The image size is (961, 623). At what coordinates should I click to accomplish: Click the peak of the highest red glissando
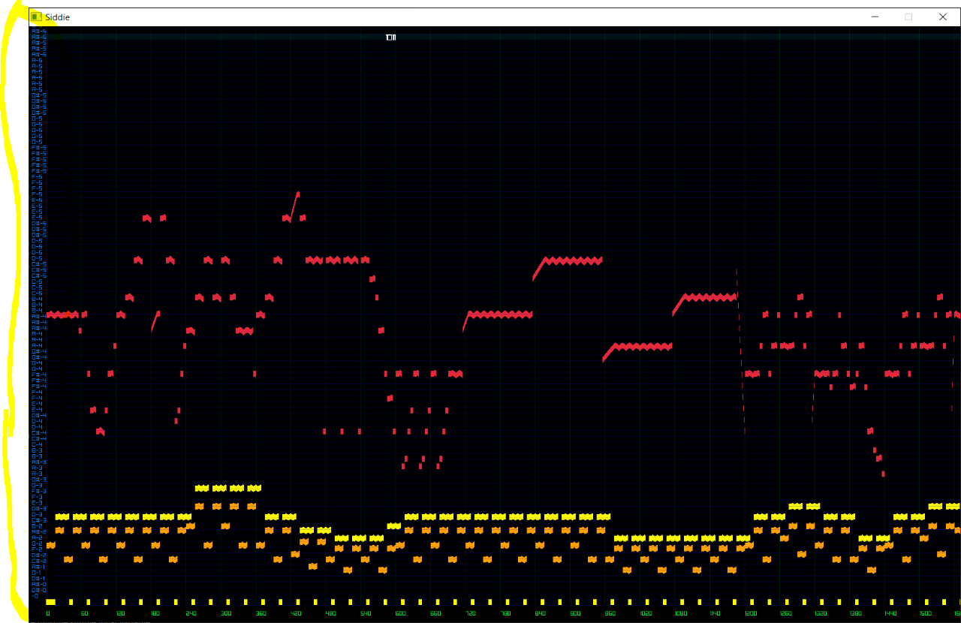(x=297, y=194)
